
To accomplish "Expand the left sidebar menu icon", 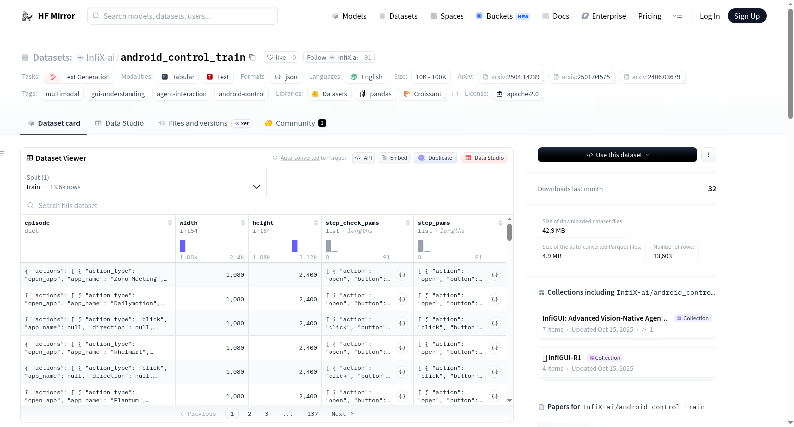I will coord(2,153).
